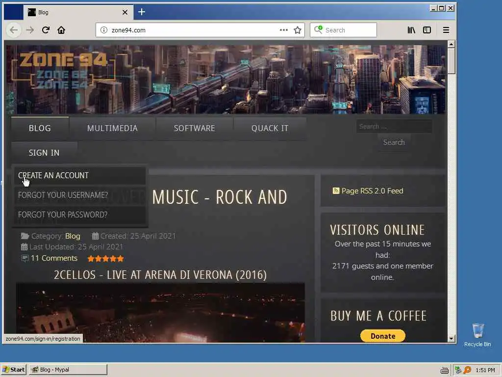This screenshot has width=502, height=377.
Task: Click the browser forward arrow
Action: click(30, 30)
